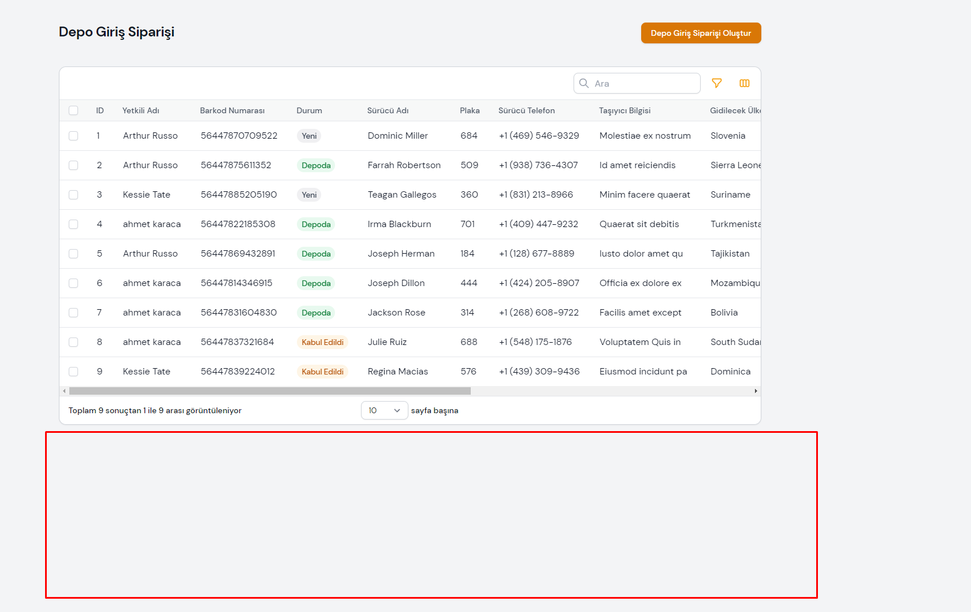Click driver name Farrah Robertson
The width and height of the screenshot is (971, 612).
404,165
